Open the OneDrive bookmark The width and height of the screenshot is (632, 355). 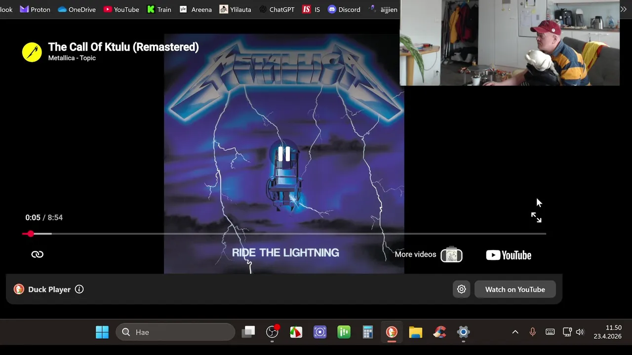77,9
